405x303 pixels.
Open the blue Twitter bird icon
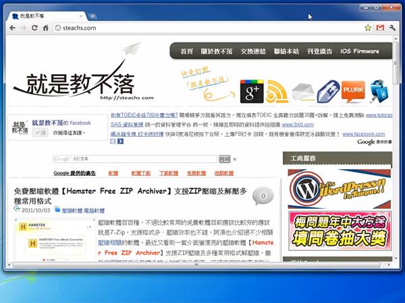point(379,91)
